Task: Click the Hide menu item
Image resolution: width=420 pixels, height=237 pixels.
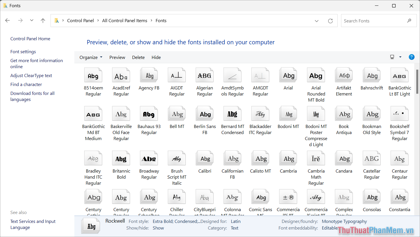Action: [156, 57]
